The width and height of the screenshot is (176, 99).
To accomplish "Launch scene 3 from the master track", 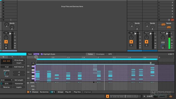I will 159,2.
